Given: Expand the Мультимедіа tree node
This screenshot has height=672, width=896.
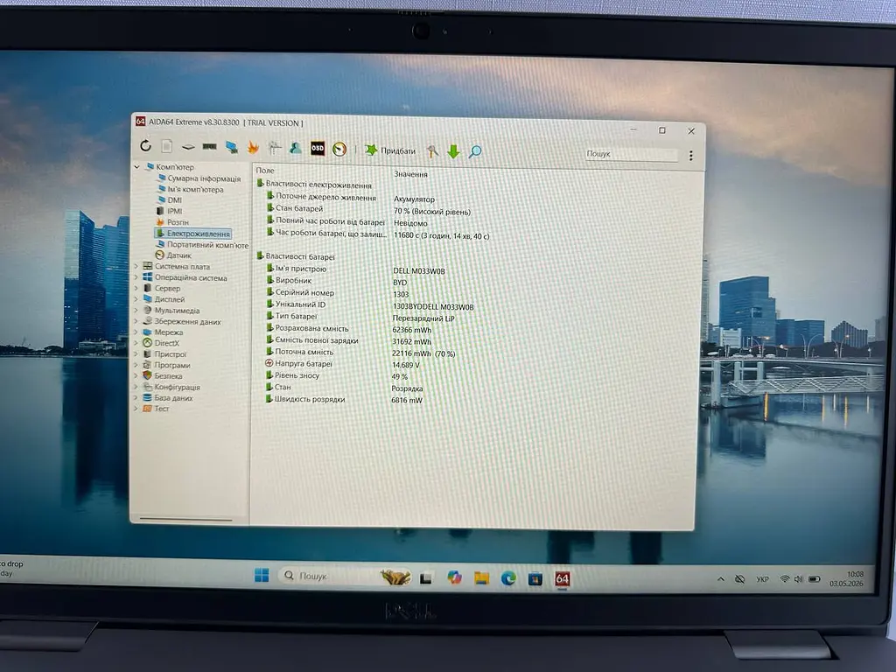Looking at the screenshot, I should tap(136, 311).
